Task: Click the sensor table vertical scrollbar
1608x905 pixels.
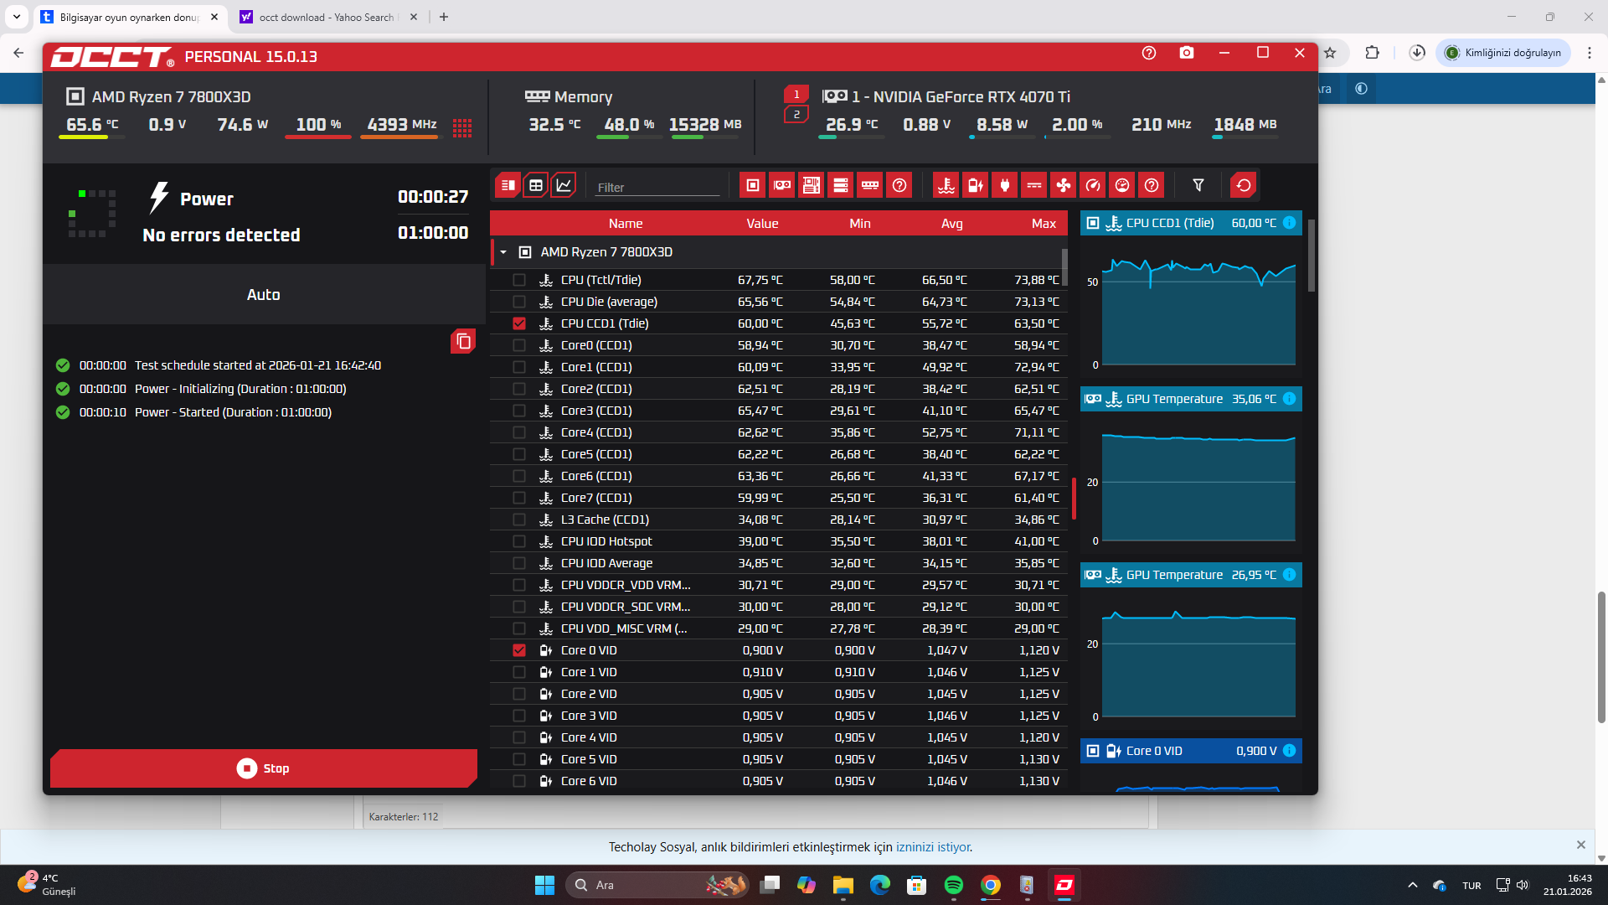Action: (x=1064, y=266)
